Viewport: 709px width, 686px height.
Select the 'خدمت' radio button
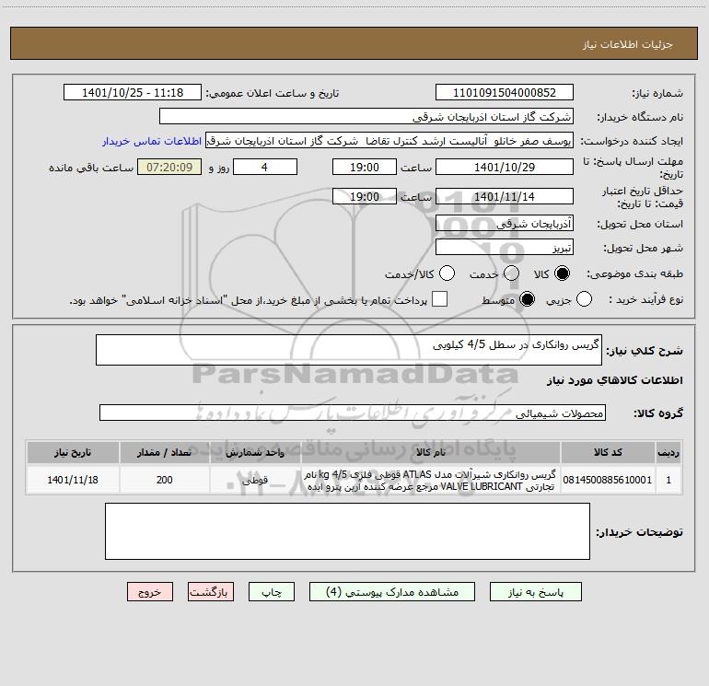tap(511, 273)
